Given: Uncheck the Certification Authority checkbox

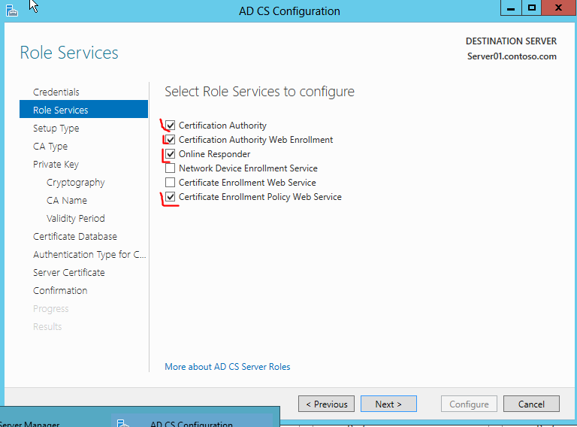Looking at the screenshot, I should click(171, 126).
